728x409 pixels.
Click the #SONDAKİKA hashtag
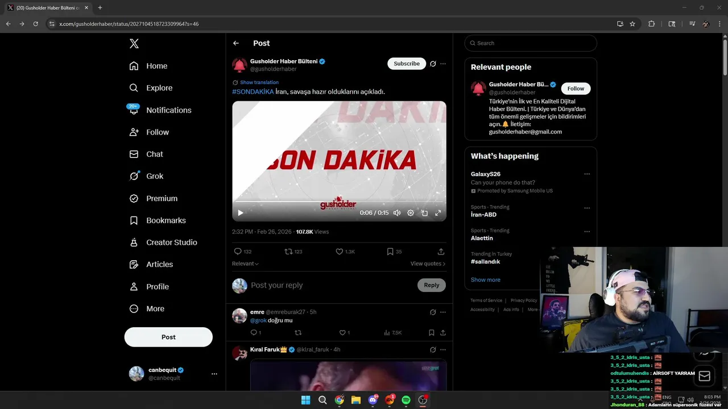253,91
